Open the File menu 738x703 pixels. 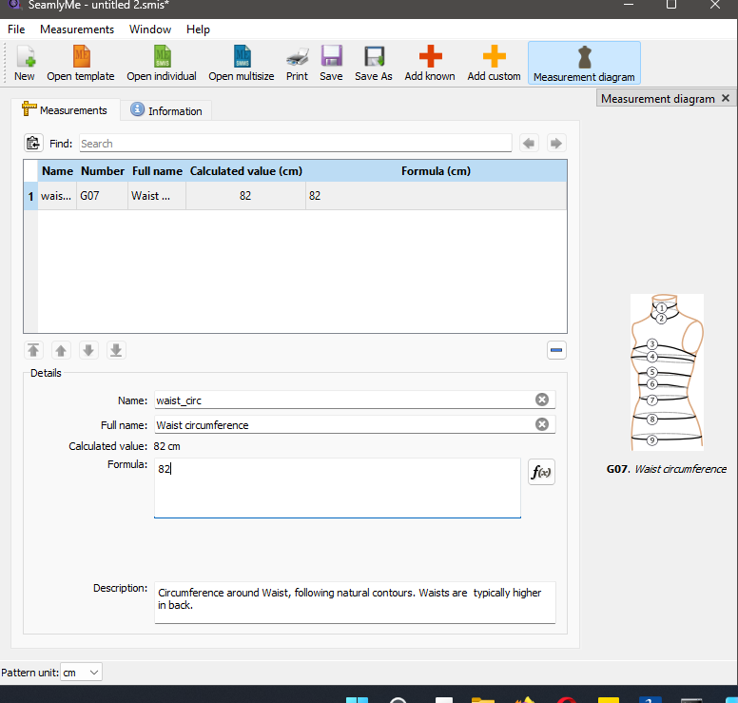16,29
